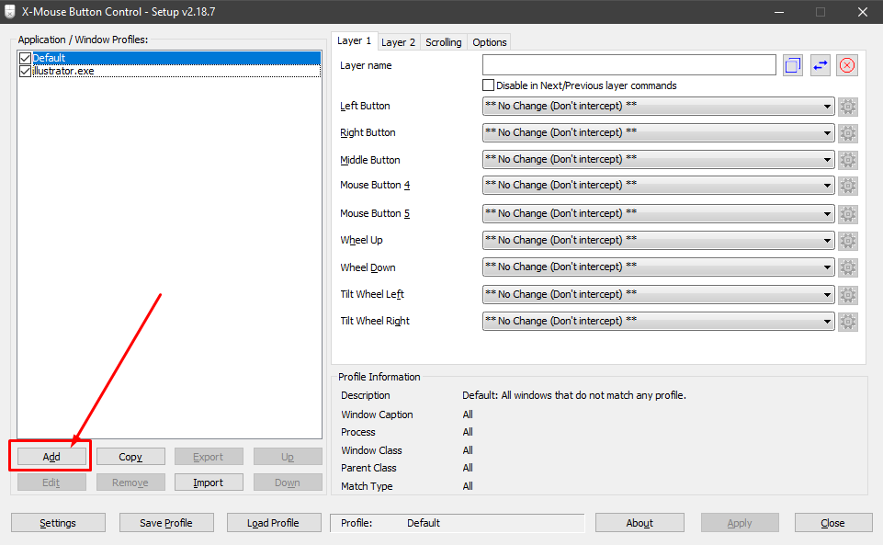883x545 pixels.
Task: Click the Add profile button
Action: coord(51,456)
